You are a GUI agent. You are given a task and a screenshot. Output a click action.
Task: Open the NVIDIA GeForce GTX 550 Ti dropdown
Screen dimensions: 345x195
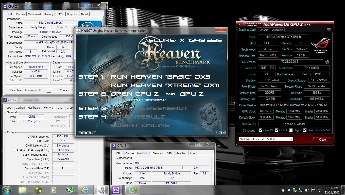[291, 139]
